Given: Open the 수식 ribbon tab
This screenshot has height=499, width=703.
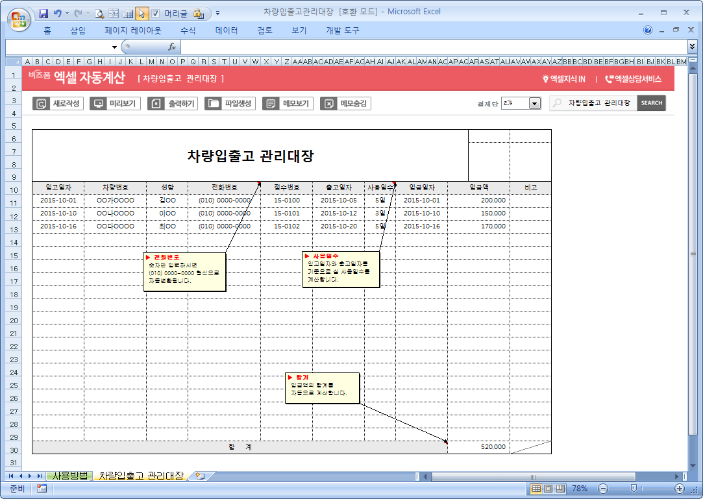Looking at the screenshot, I should [188, 30].
